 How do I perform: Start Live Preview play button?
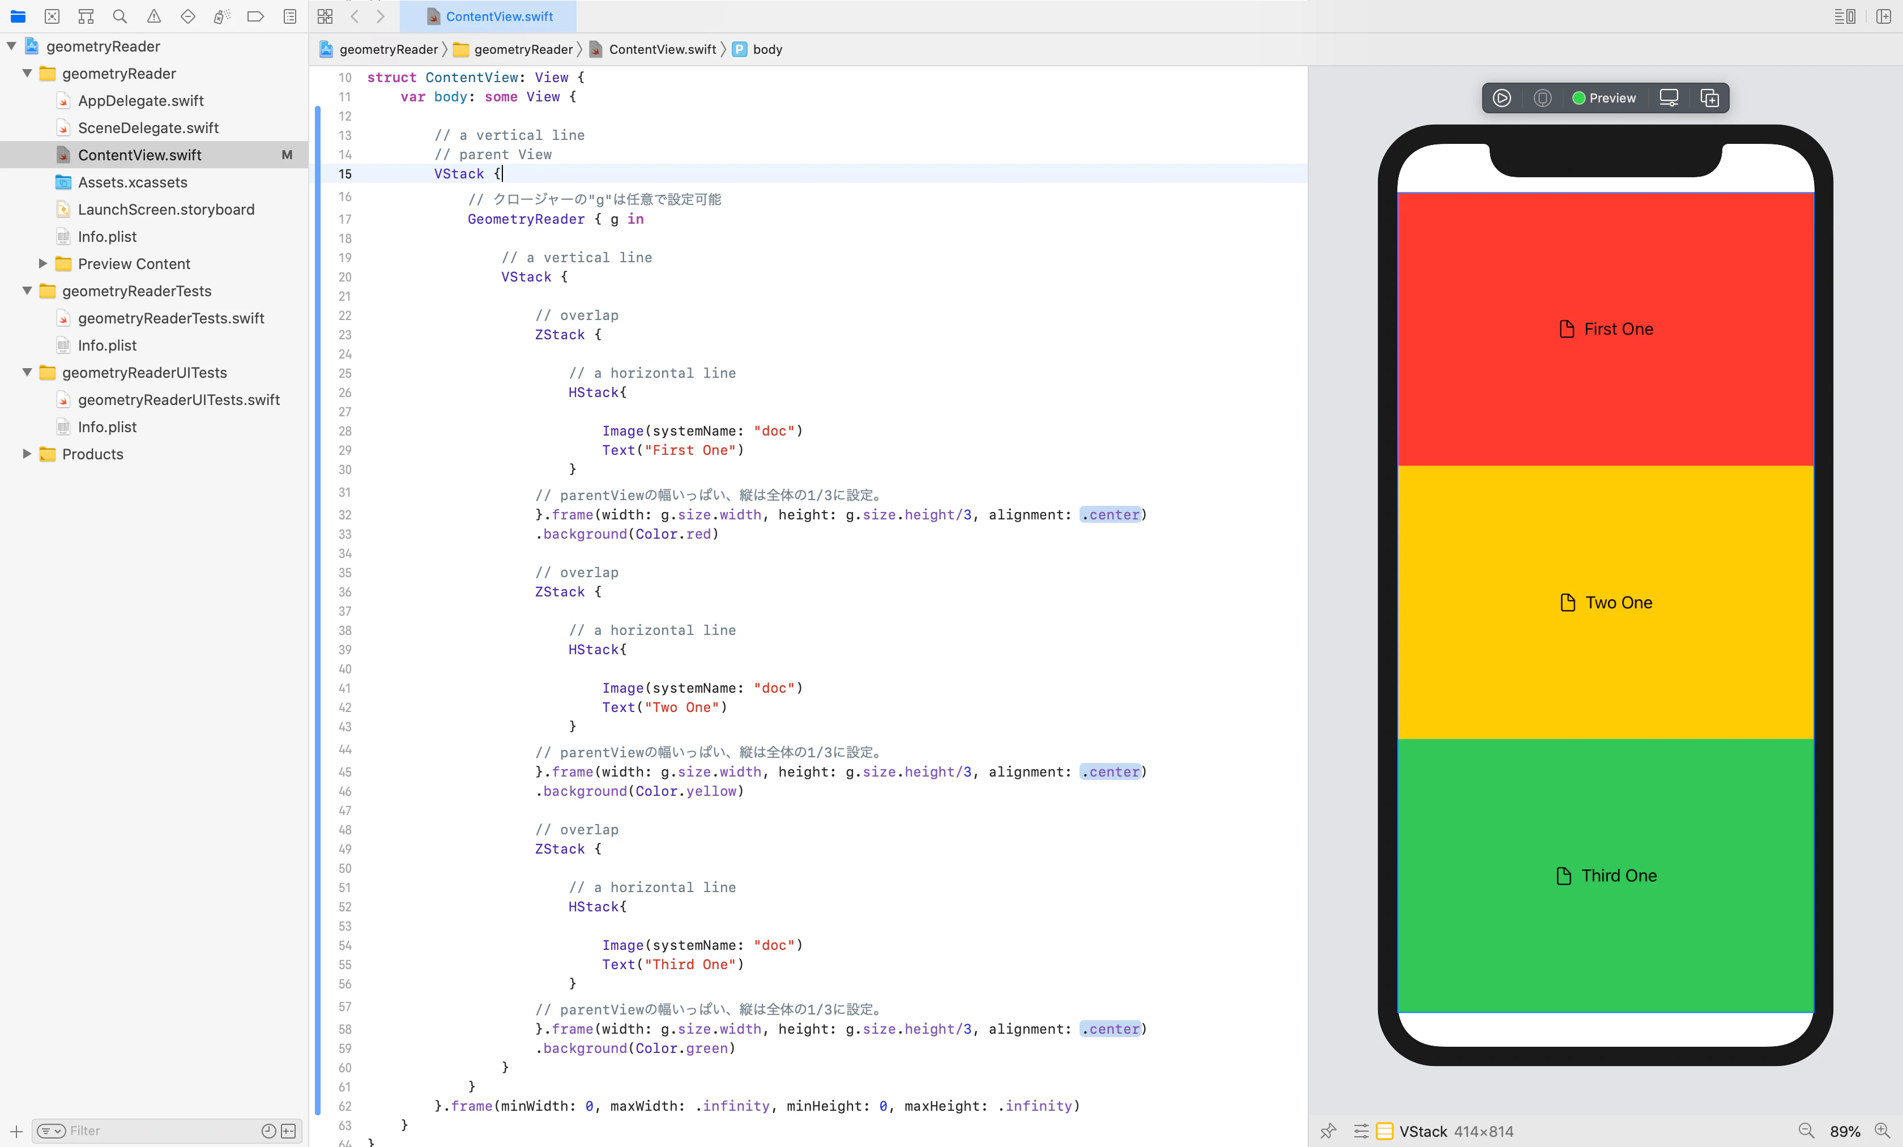[x=1501, y=98]
